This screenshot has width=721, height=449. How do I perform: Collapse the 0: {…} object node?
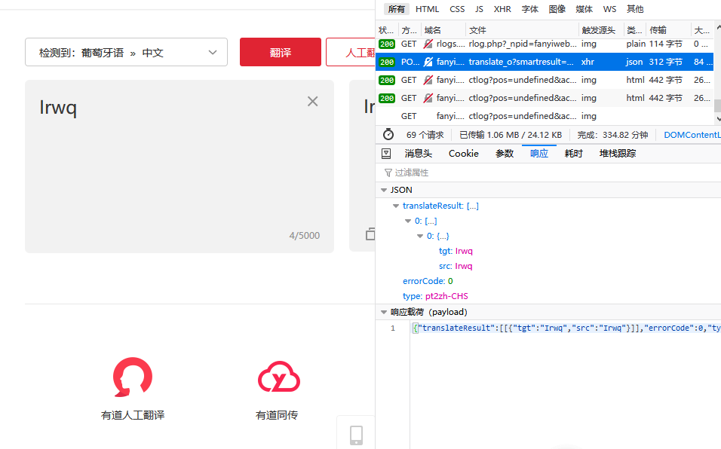[x=420, y=237]
